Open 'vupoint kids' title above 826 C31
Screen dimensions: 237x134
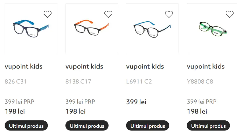coord(23,67)
